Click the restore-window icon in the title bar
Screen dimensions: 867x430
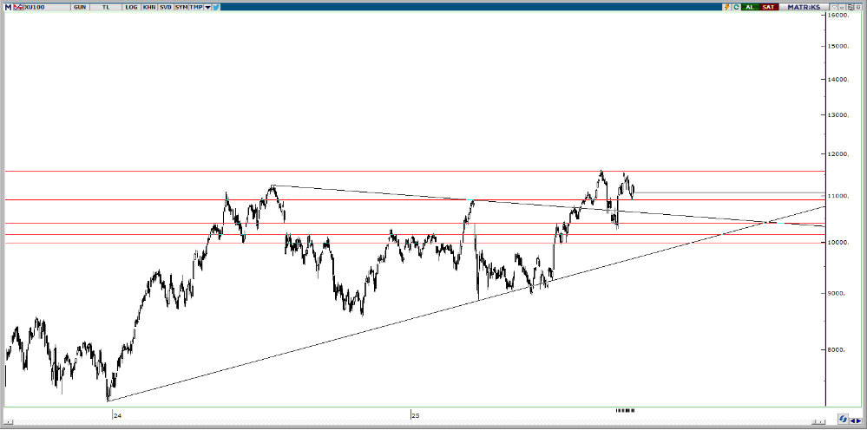point(850,7)
